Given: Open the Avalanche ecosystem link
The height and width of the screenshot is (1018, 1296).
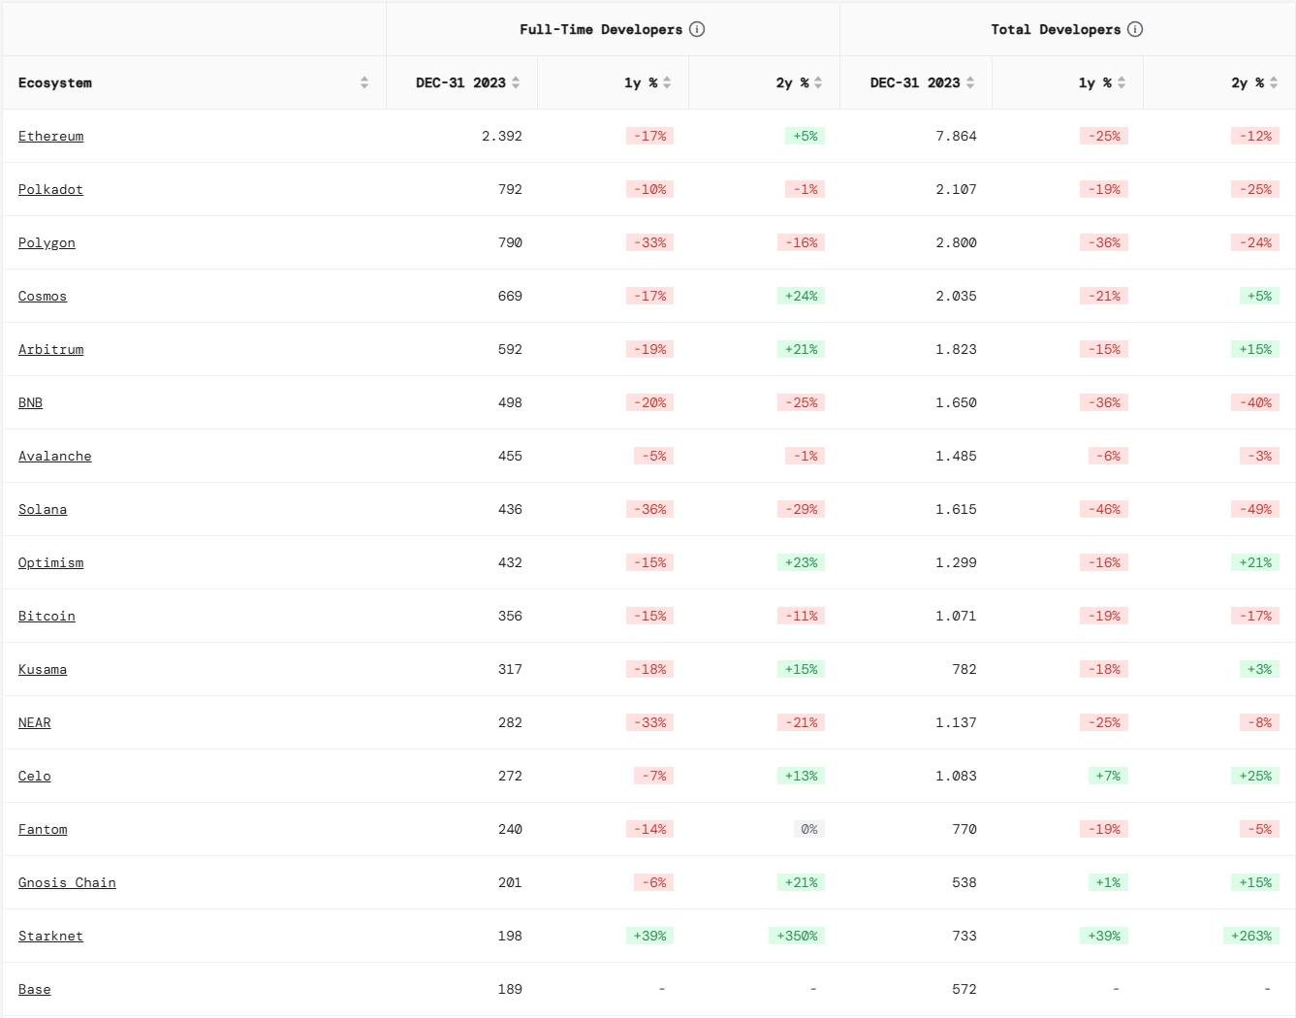Looking at the screenshot, I should 55,456.
